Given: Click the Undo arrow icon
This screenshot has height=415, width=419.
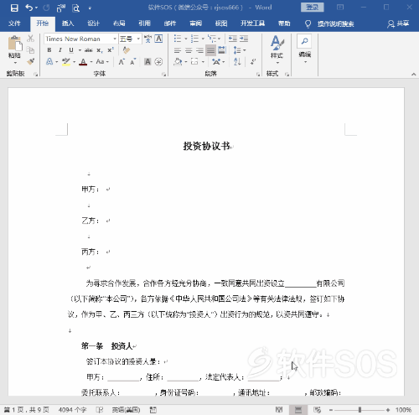Looking at the screenshot, I should coord(29,8).
